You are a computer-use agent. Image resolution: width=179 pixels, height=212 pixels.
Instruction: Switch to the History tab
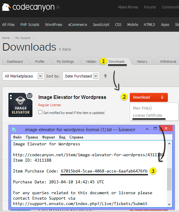(142, 62)
